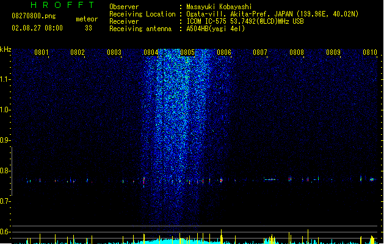Click the Receiving antenna field label

(x=140, y=29)
